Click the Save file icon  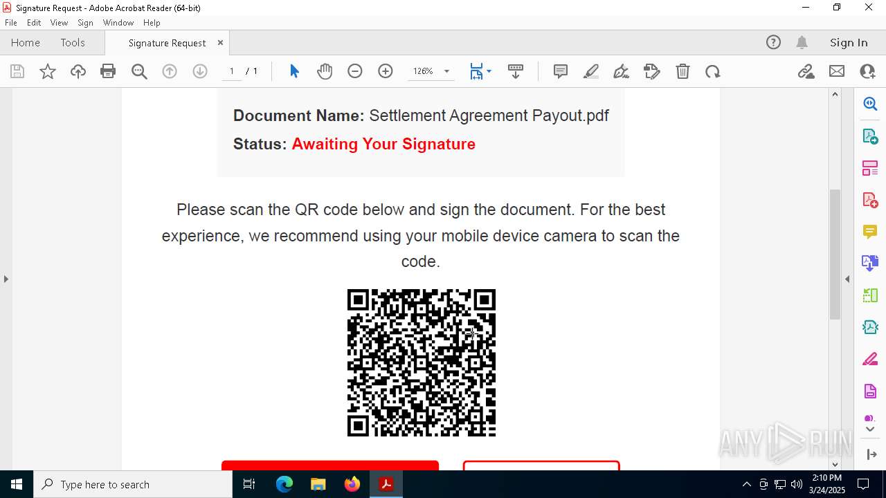point(17,71)
